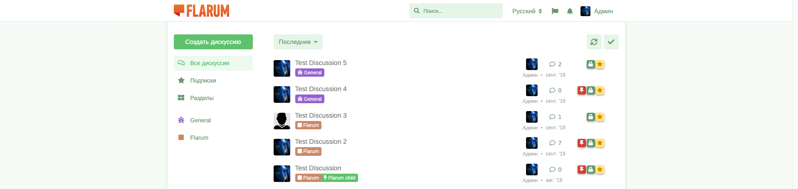
Task: Click star follow badge on Test Discussion 5
Action: click(600, 64)
